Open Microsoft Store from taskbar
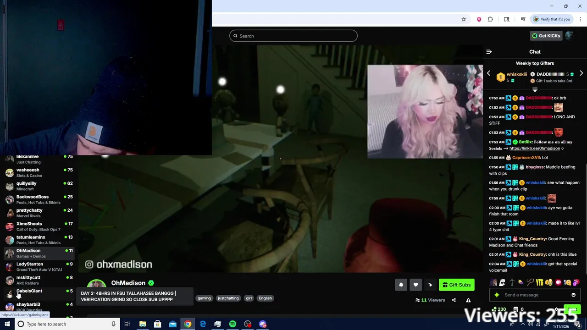This screenshot has height=330, width=587. (157, 324)
